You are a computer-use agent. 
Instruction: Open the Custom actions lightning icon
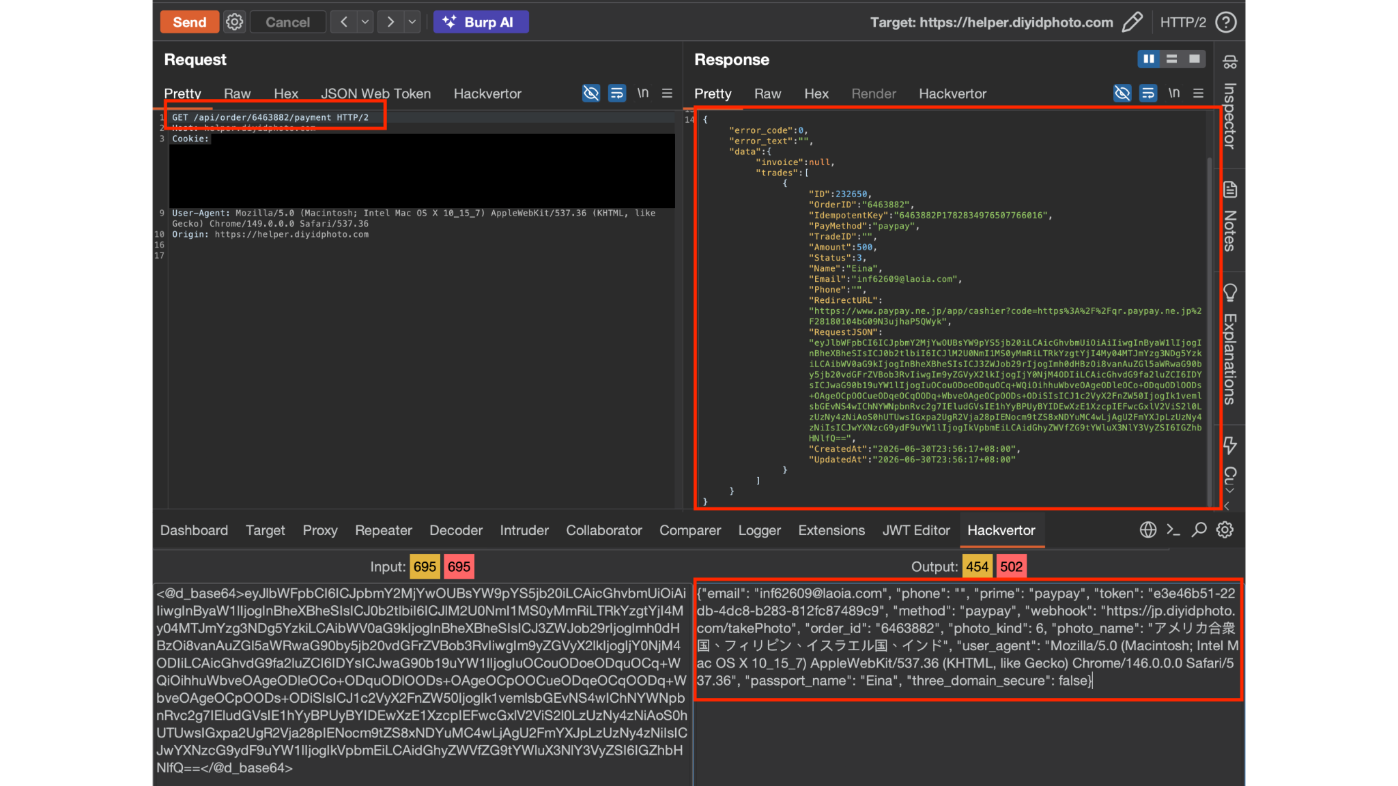point(1230,446)
